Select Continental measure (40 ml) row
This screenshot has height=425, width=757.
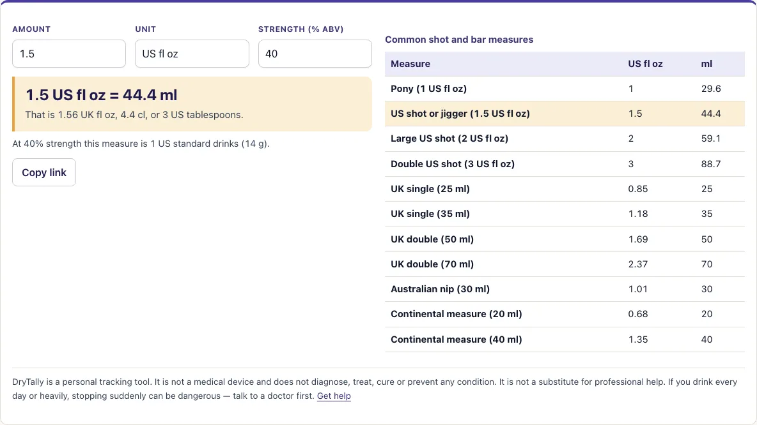565,339
